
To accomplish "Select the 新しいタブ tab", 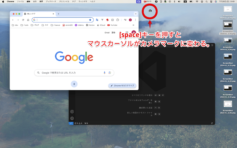I will [39, 14].
